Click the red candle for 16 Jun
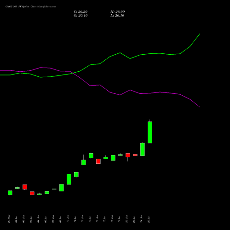230x230 pixels. click(98, 161)
